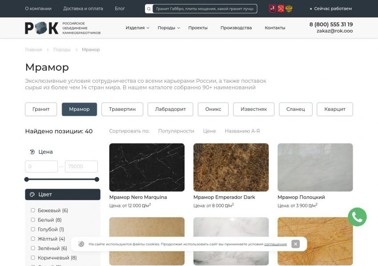The image size is (378, 266).
Task: Focus the minimum price input field
Action: click(x=41, y=166)
